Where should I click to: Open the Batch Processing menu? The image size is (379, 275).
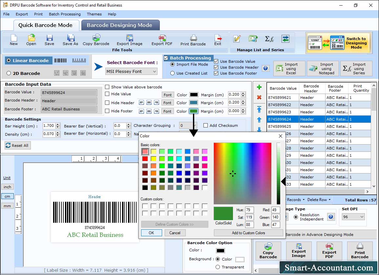tap(65, 14)
